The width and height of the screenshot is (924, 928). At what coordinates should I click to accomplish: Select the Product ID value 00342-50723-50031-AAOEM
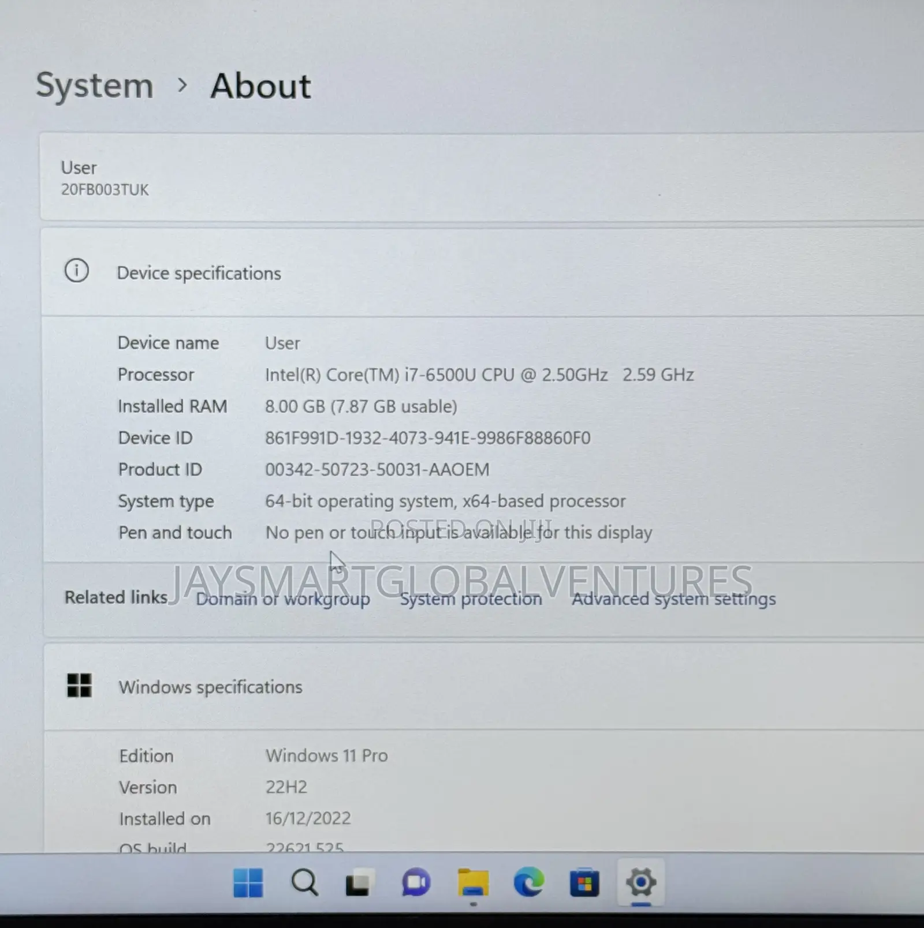377,470
